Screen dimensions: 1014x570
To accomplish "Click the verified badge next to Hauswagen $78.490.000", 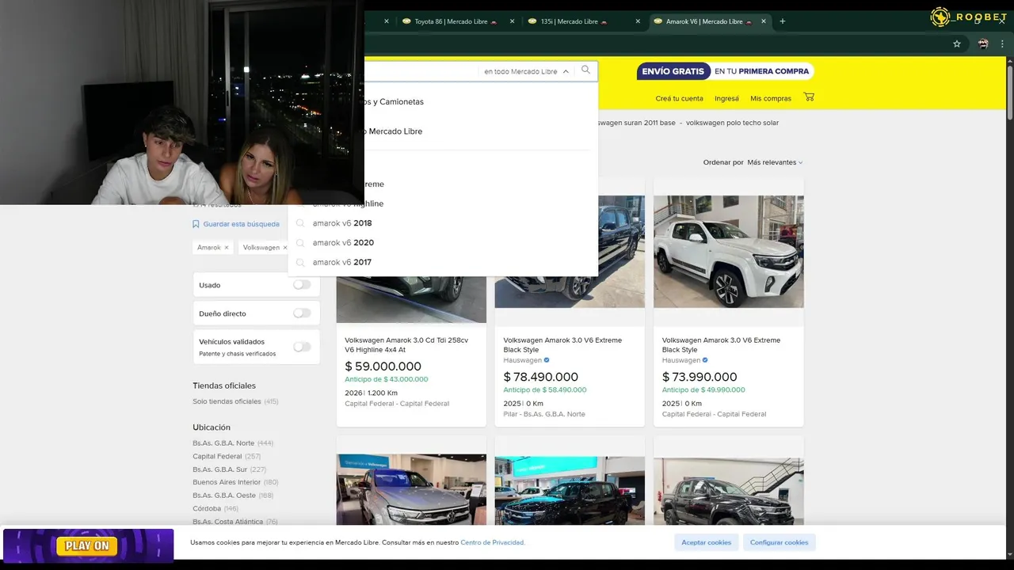I will [x=547, y=360].
